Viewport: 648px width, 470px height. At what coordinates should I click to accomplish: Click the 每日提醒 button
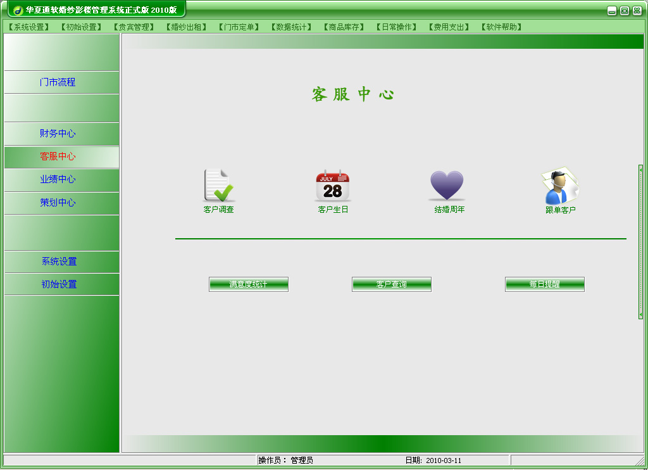(545, 284)
